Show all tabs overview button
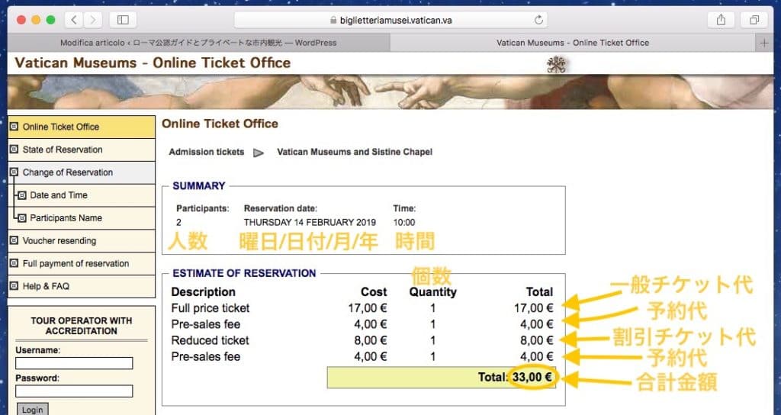 (754, 20)
